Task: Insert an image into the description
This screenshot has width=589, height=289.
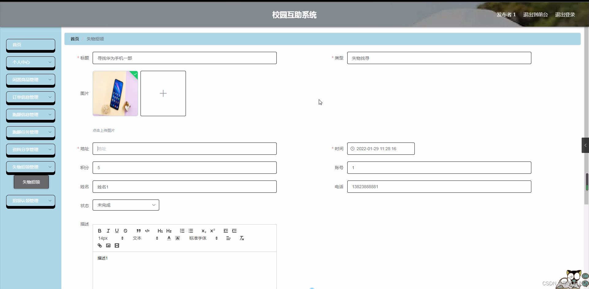Action: tap(108, 245)
